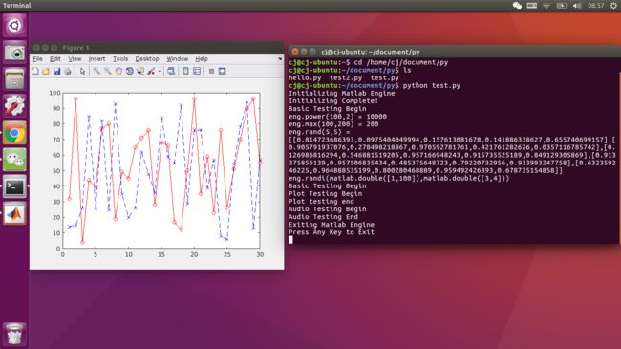Viewport: 621px width, 349px height.
Task: Open the battery indicator menu
Action: tap(562, 6)
